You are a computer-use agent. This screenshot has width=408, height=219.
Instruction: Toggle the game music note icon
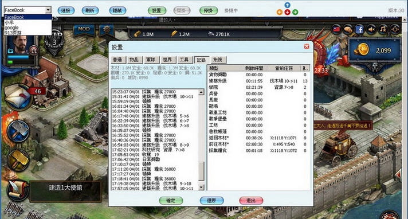(x=383, y=29)
